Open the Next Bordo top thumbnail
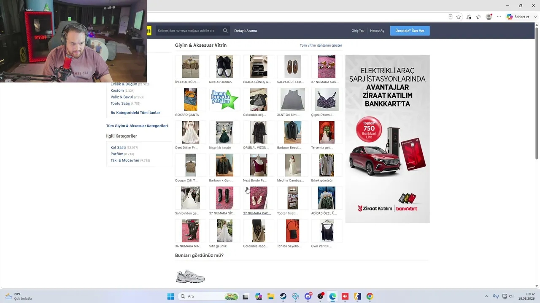 pyautogui.click(x=259, y=165)
